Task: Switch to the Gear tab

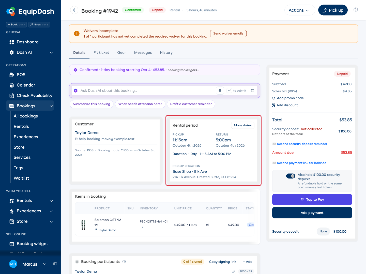Action: pos(121,53)
